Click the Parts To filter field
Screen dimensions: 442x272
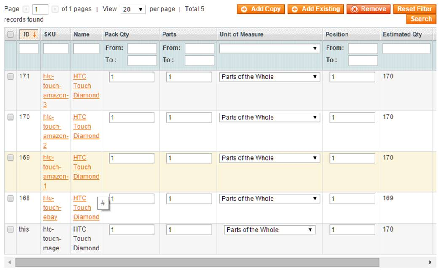200,60
